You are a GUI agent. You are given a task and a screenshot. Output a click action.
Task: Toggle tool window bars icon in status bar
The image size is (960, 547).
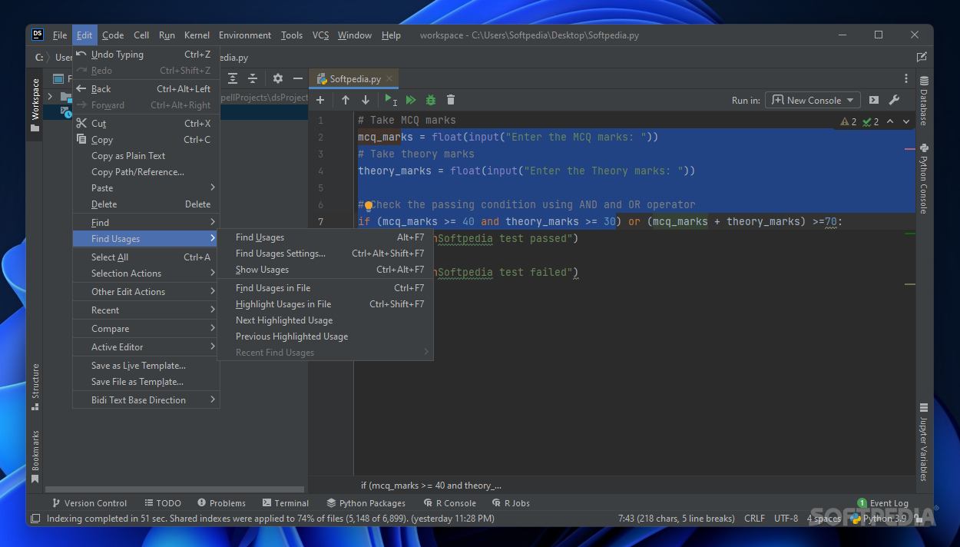click(35, 519)
